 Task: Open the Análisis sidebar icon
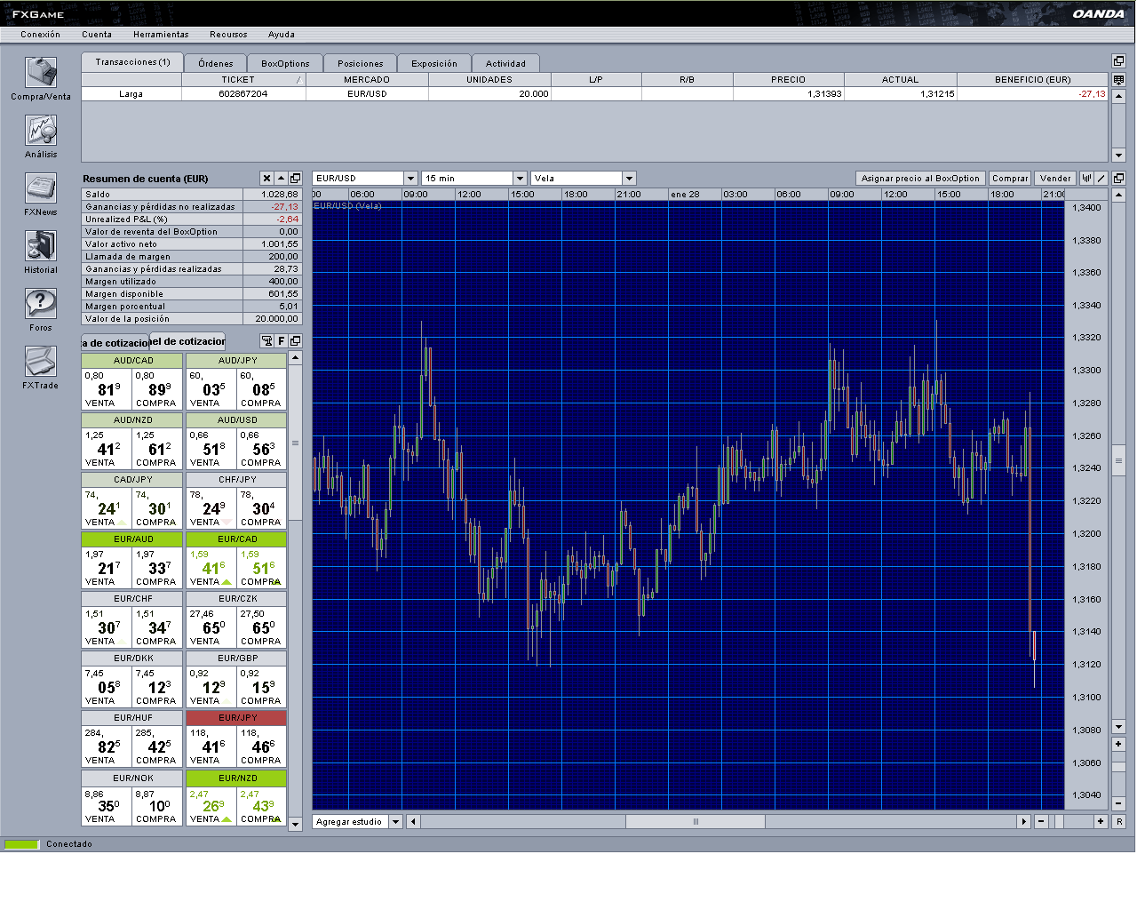(x=41, y=131)
